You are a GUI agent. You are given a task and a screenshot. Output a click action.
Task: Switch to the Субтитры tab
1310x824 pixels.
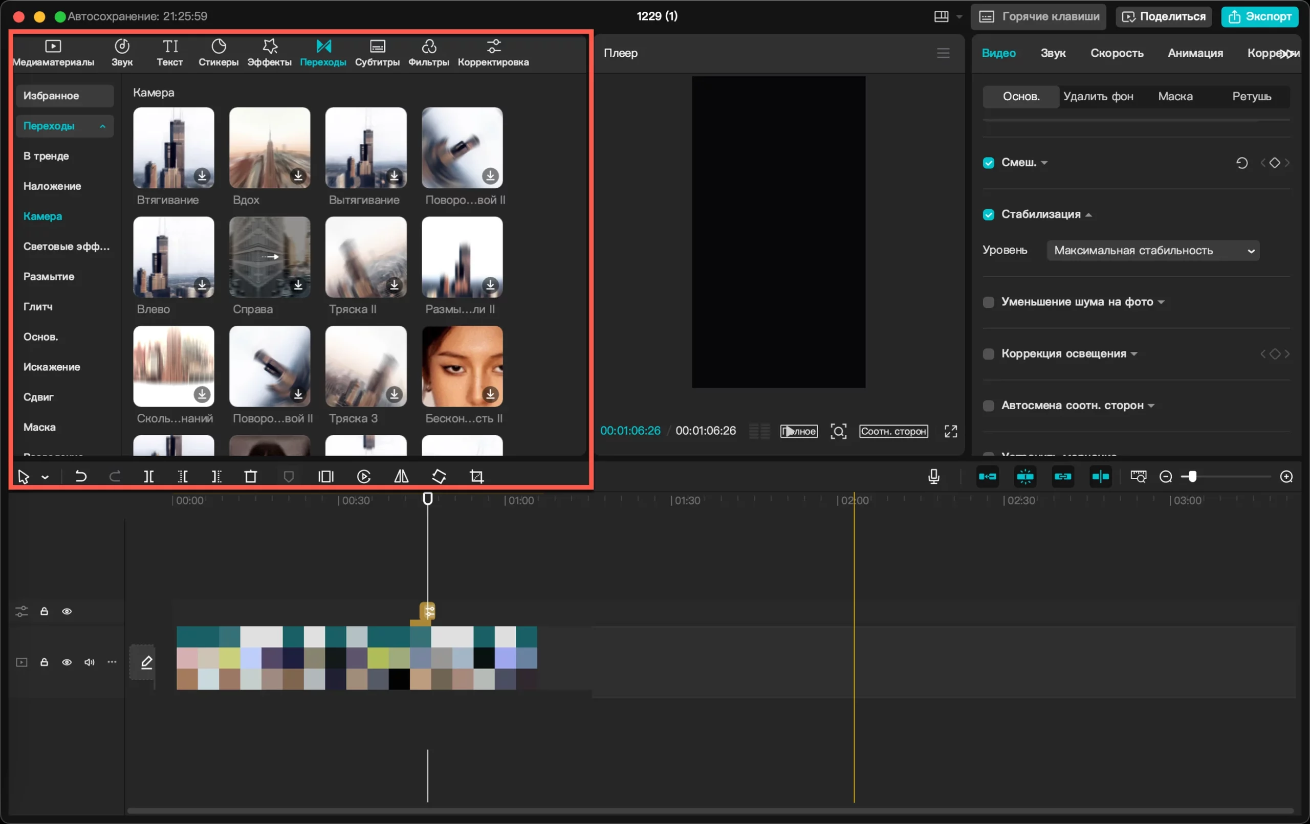(x=377, y=53)
